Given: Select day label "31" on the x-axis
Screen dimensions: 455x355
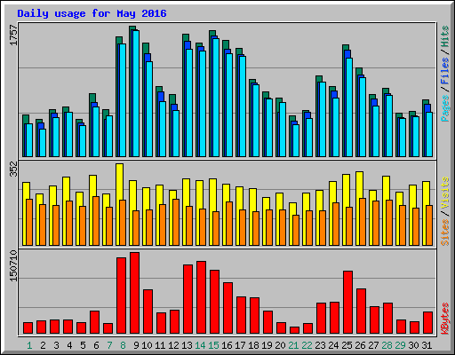Looking at the screenshot, I should (x=427, y=345).
